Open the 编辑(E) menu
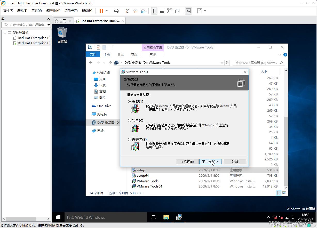 click(22, 11)
